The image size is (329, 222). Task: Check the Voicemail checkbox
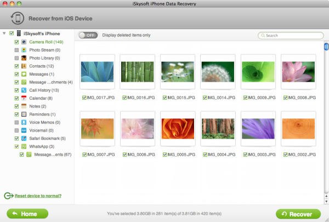[16, 130]
